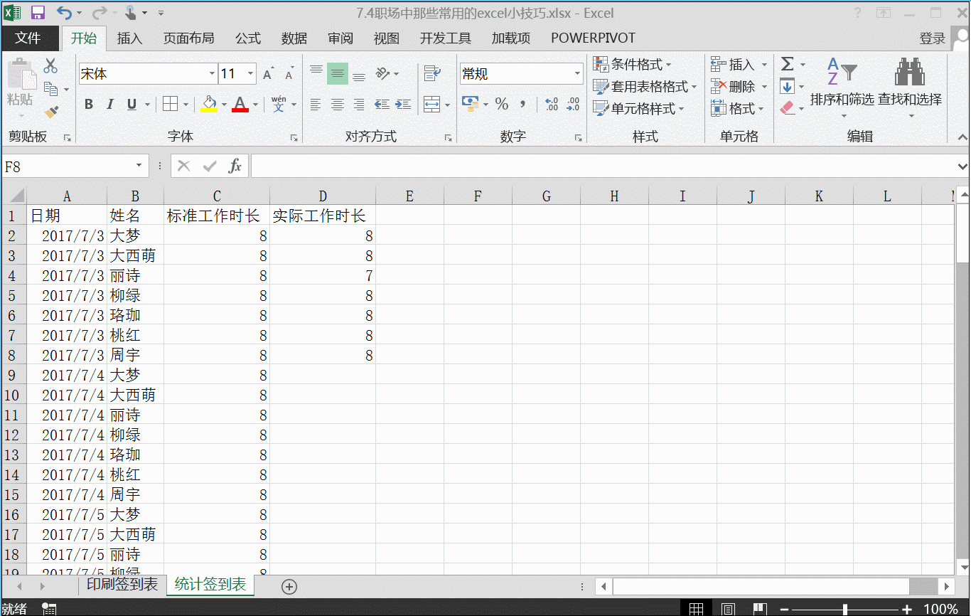The image size is (971, 616).
Task: Toggle bold formatting
Action: click(89, 105)
